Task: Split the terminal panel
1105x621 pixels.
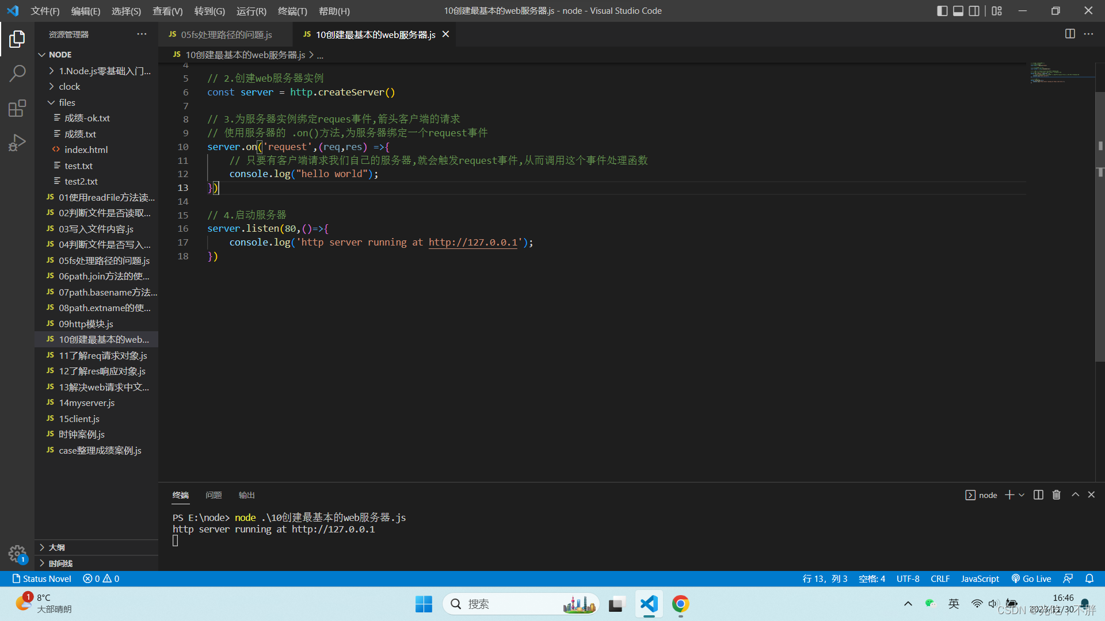Action: (1038, 495)
